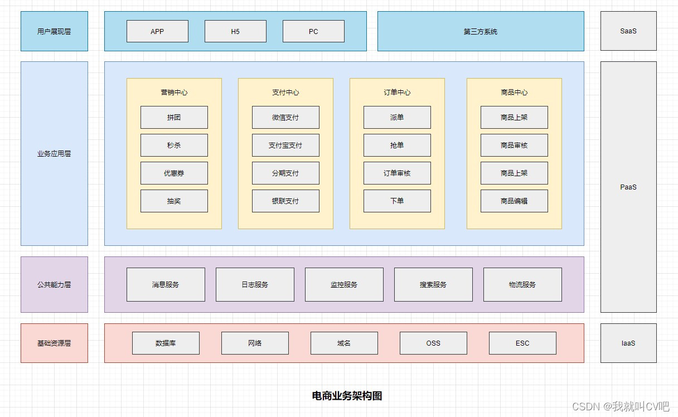
Task: Select the 第三方系统 block
Action: (x=481, y=31)
